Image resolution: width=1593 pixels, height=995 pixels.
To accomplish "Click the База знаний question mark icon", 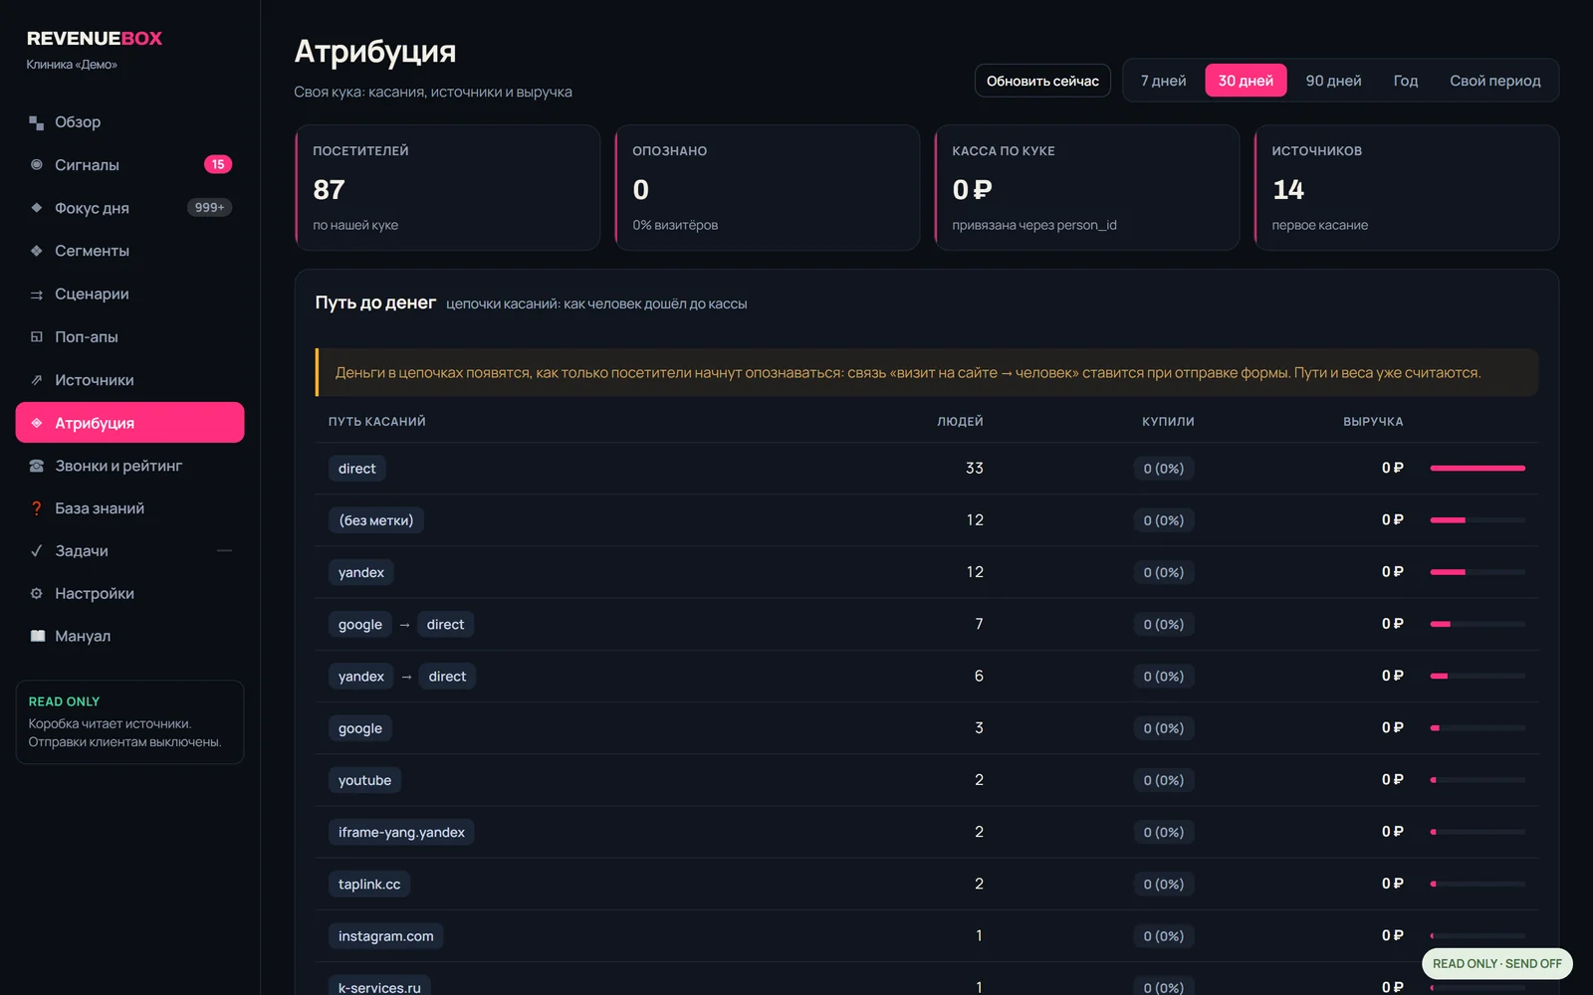I will tap(37, 508).
